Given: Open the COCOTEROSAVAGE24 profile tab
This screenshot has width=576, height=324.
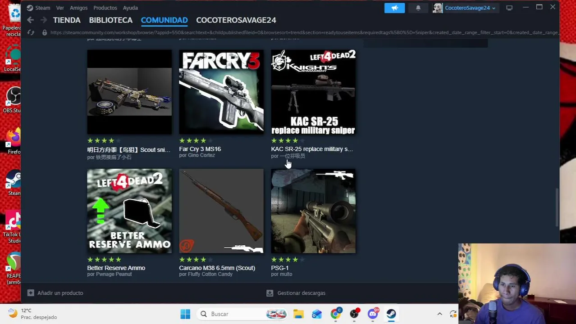Looking at the screenshot, I should [236, 20].
